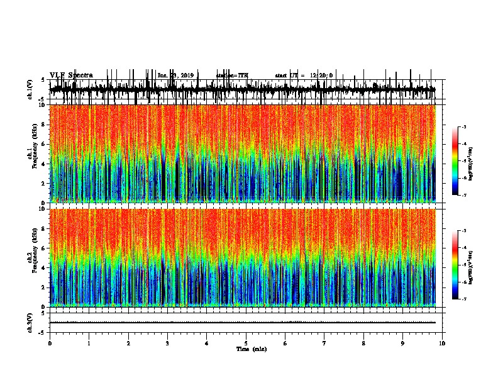Viewport: 498px width, 385px height.
Task: Click the 6 kHz tick on ch.2 spectrogram
Action: pyautogui.click(x=43, y=248)
